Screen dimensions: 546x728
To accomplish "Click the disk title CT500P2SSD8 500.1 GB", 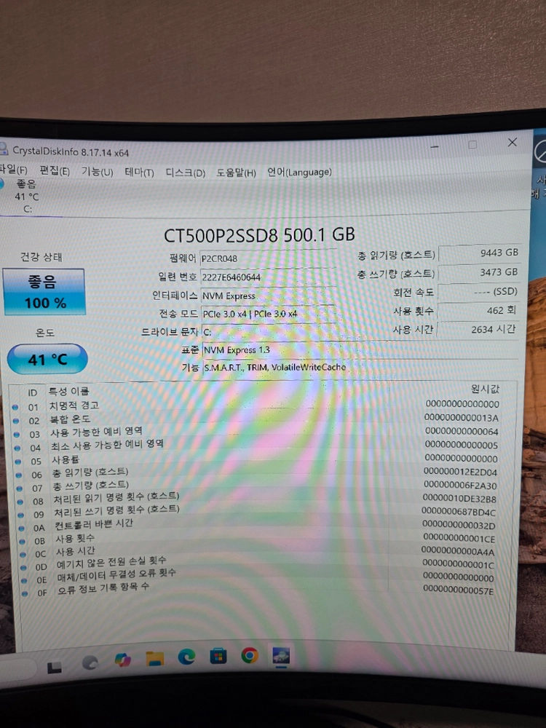I will (x=260, y=234).
